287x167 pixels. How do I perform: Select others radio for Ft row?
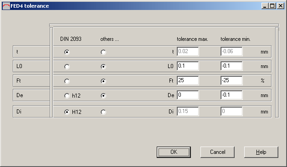click(103, 81)
